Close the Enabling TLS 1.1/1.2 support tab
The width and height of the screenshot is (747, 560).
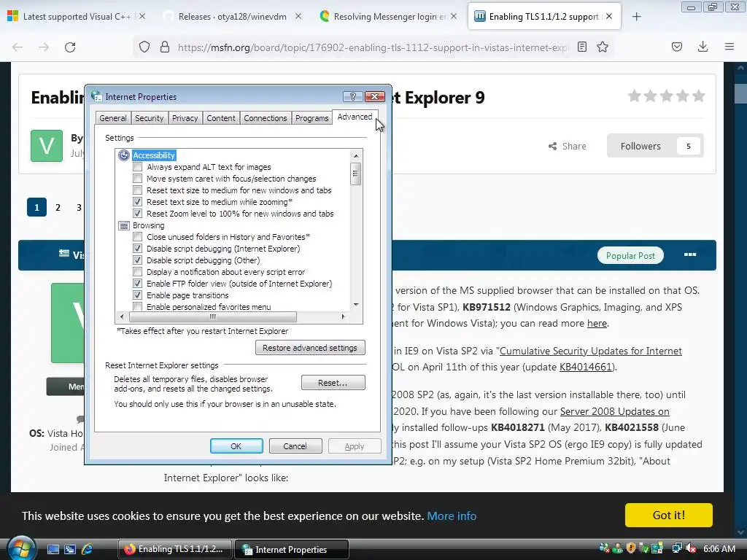click(x=609, y=16)
